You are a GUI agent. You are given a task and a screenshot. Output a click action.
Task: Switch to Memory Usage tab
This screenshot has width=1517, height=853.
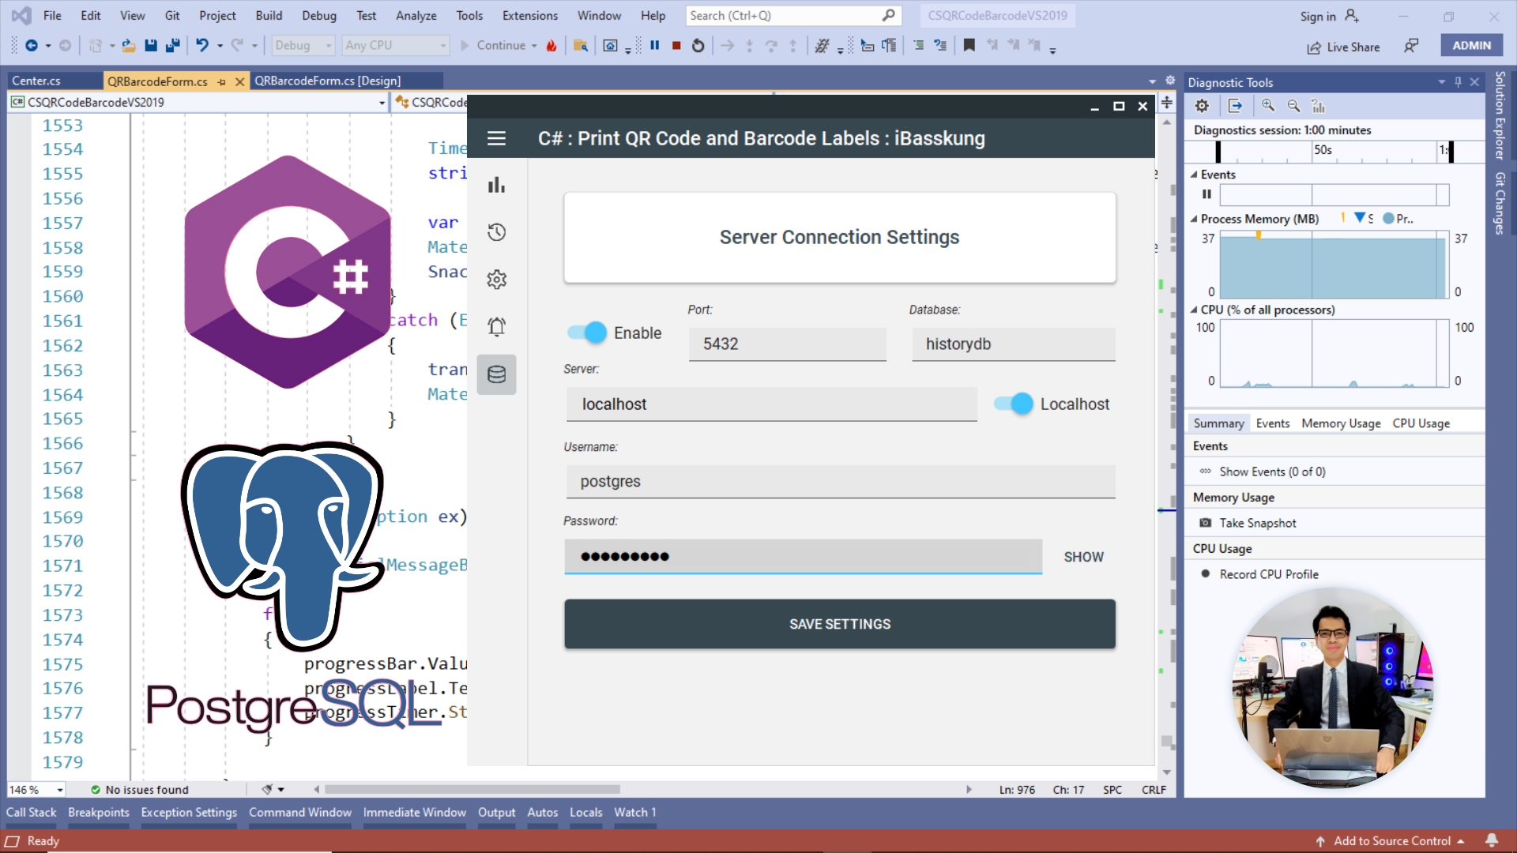pyautogui.click(x=1341, y=423)
